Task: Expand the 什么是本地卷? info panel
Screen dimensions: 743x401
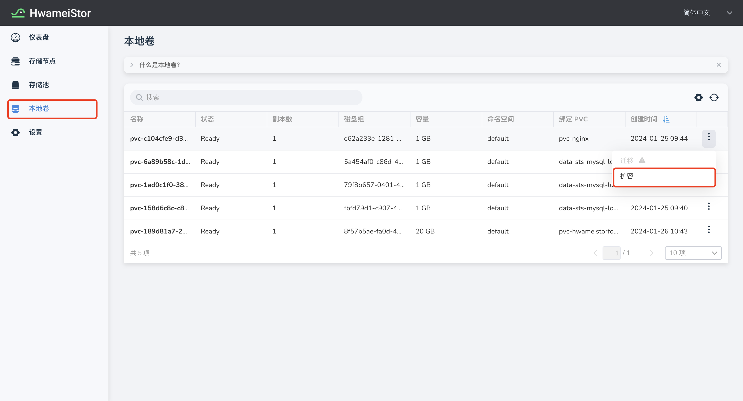Action: 131,65
